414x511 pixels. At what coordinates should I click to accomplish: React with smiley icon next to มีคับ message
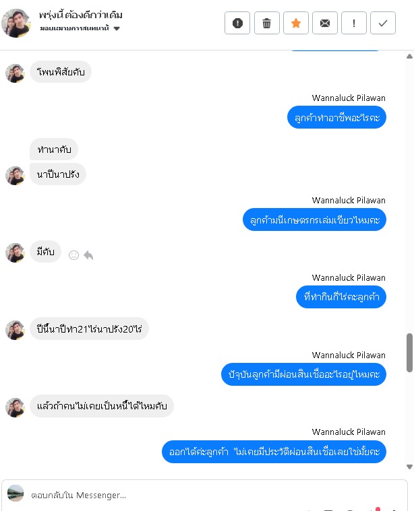[73, 255]
